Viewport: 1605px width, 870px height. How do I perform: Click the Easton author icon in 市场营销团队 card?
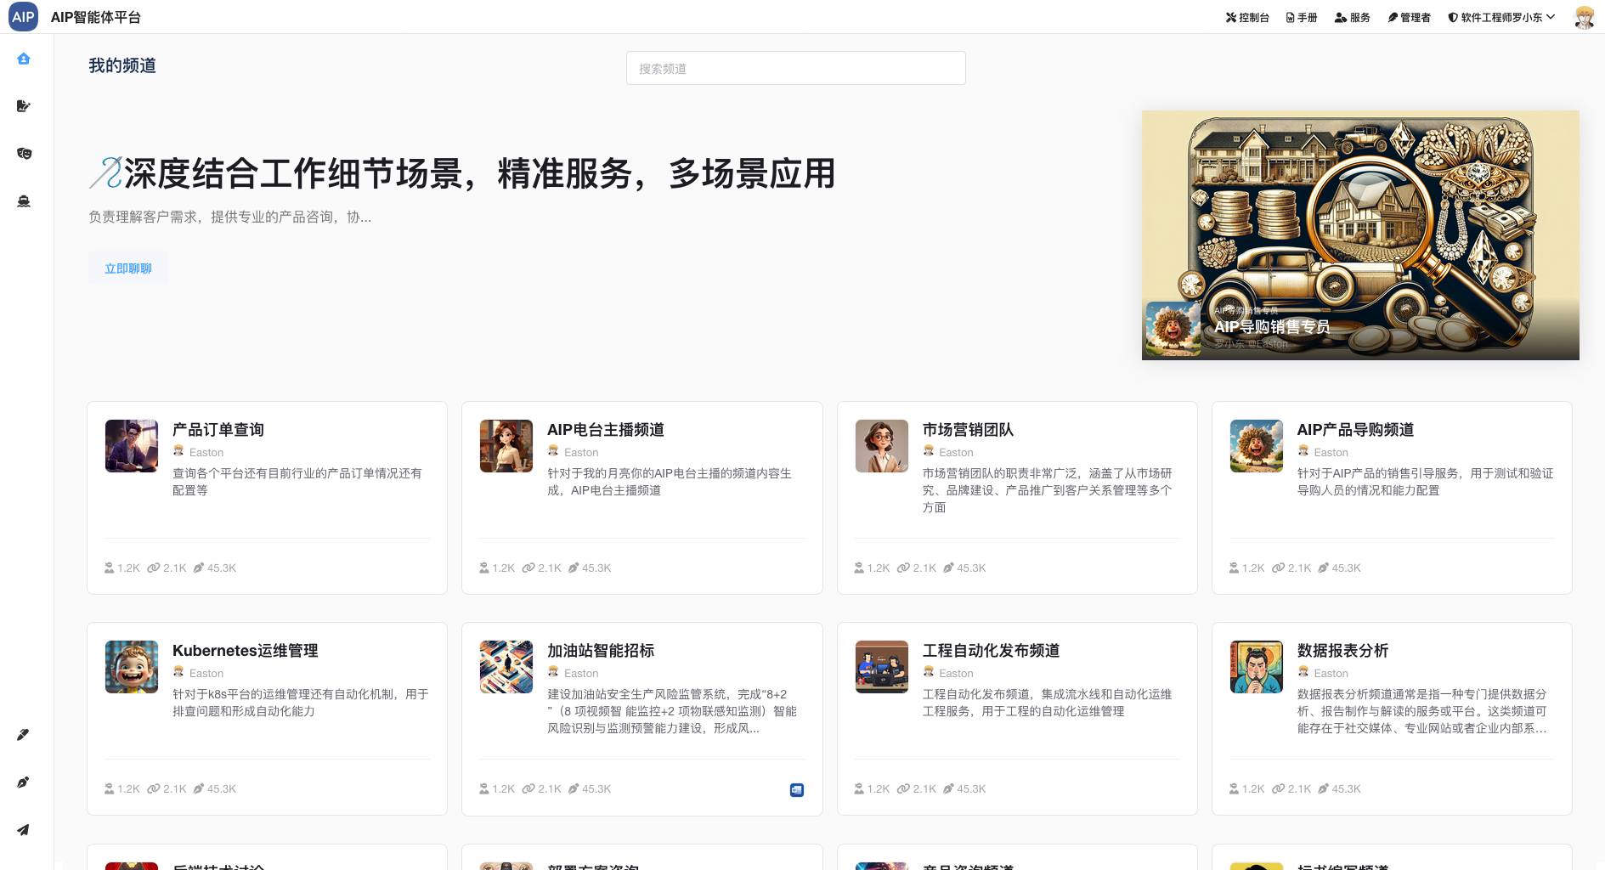click(929, 451)
